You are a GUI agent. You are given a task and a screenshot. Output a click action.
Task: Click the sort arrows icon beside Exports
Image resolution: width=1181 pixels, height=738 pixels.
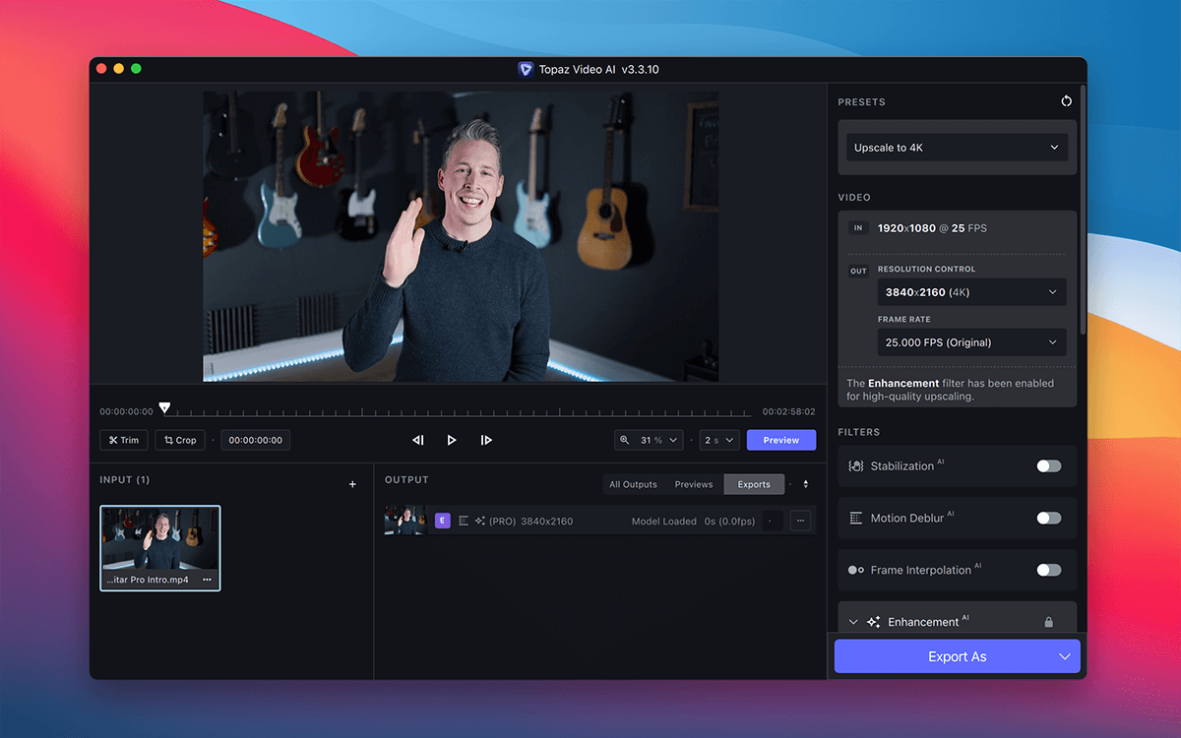click(x=806, y=484)
